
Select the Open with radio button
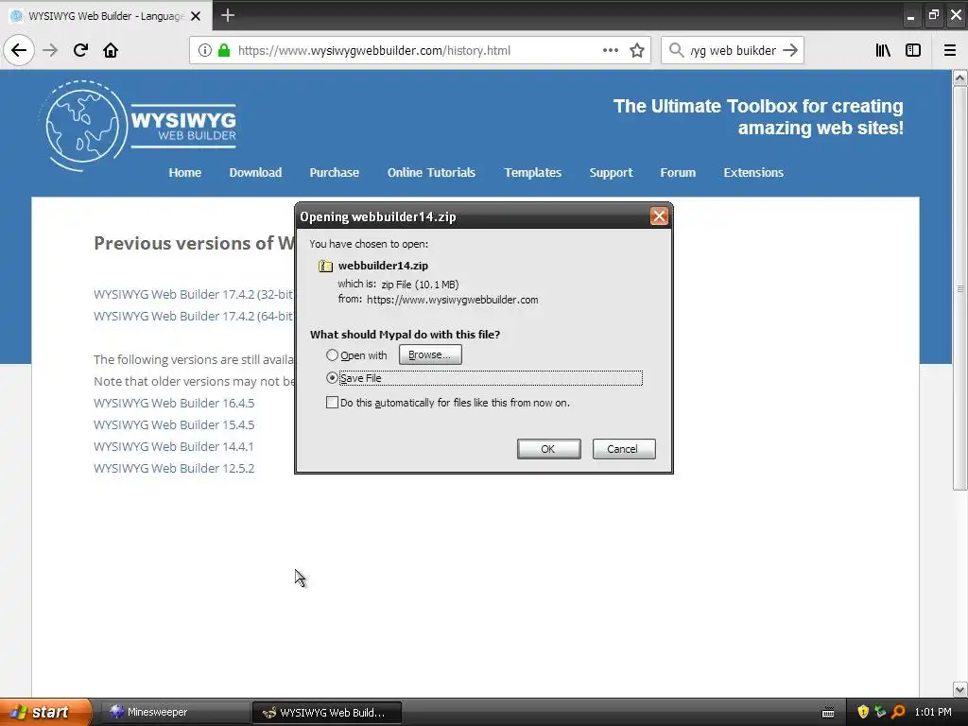[332, 355]
